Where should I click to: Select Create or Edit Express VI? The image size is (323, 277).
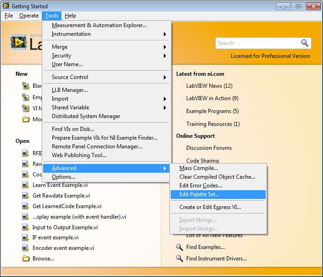click(218, 207)
